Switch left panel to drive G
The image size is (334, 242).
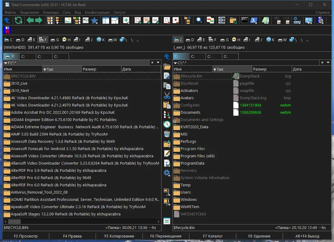click(x=55, y=40)
